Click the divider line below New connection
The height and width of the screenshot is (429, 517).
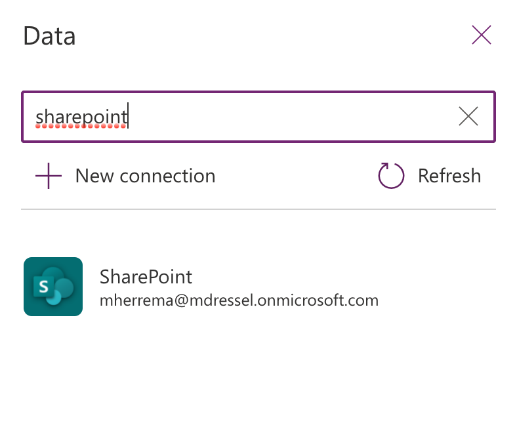pos(258,210)
